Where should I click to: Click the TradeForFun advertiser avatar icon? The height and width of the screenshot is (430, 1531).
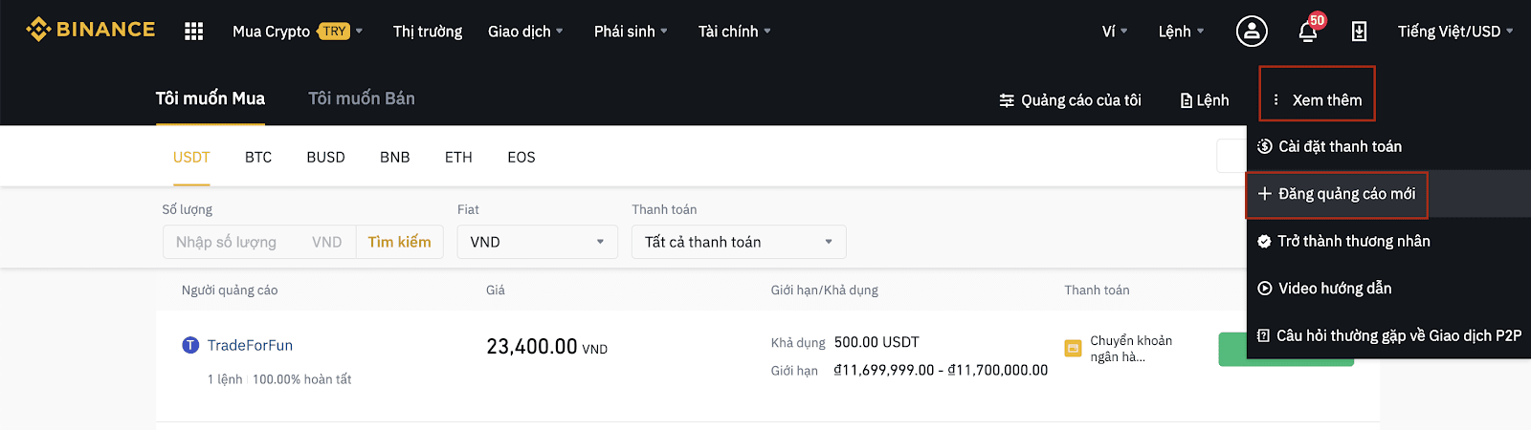click(190, 345)
